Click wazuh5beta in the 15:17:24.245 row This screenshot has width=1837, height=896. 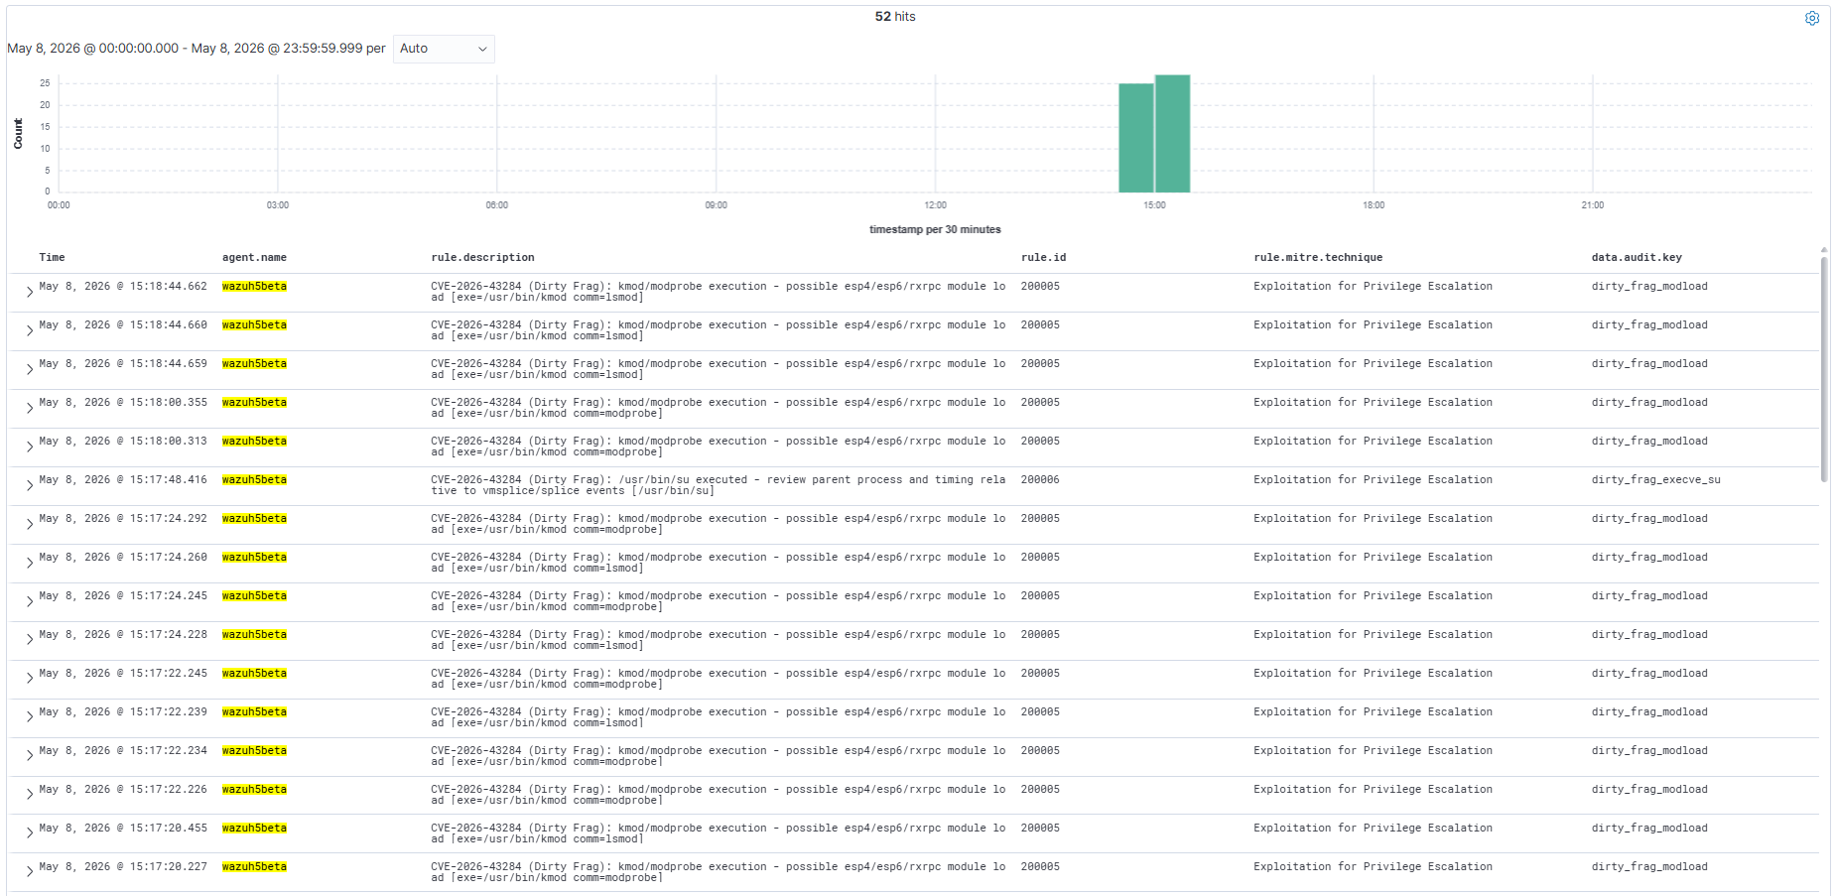pos(254,595)
